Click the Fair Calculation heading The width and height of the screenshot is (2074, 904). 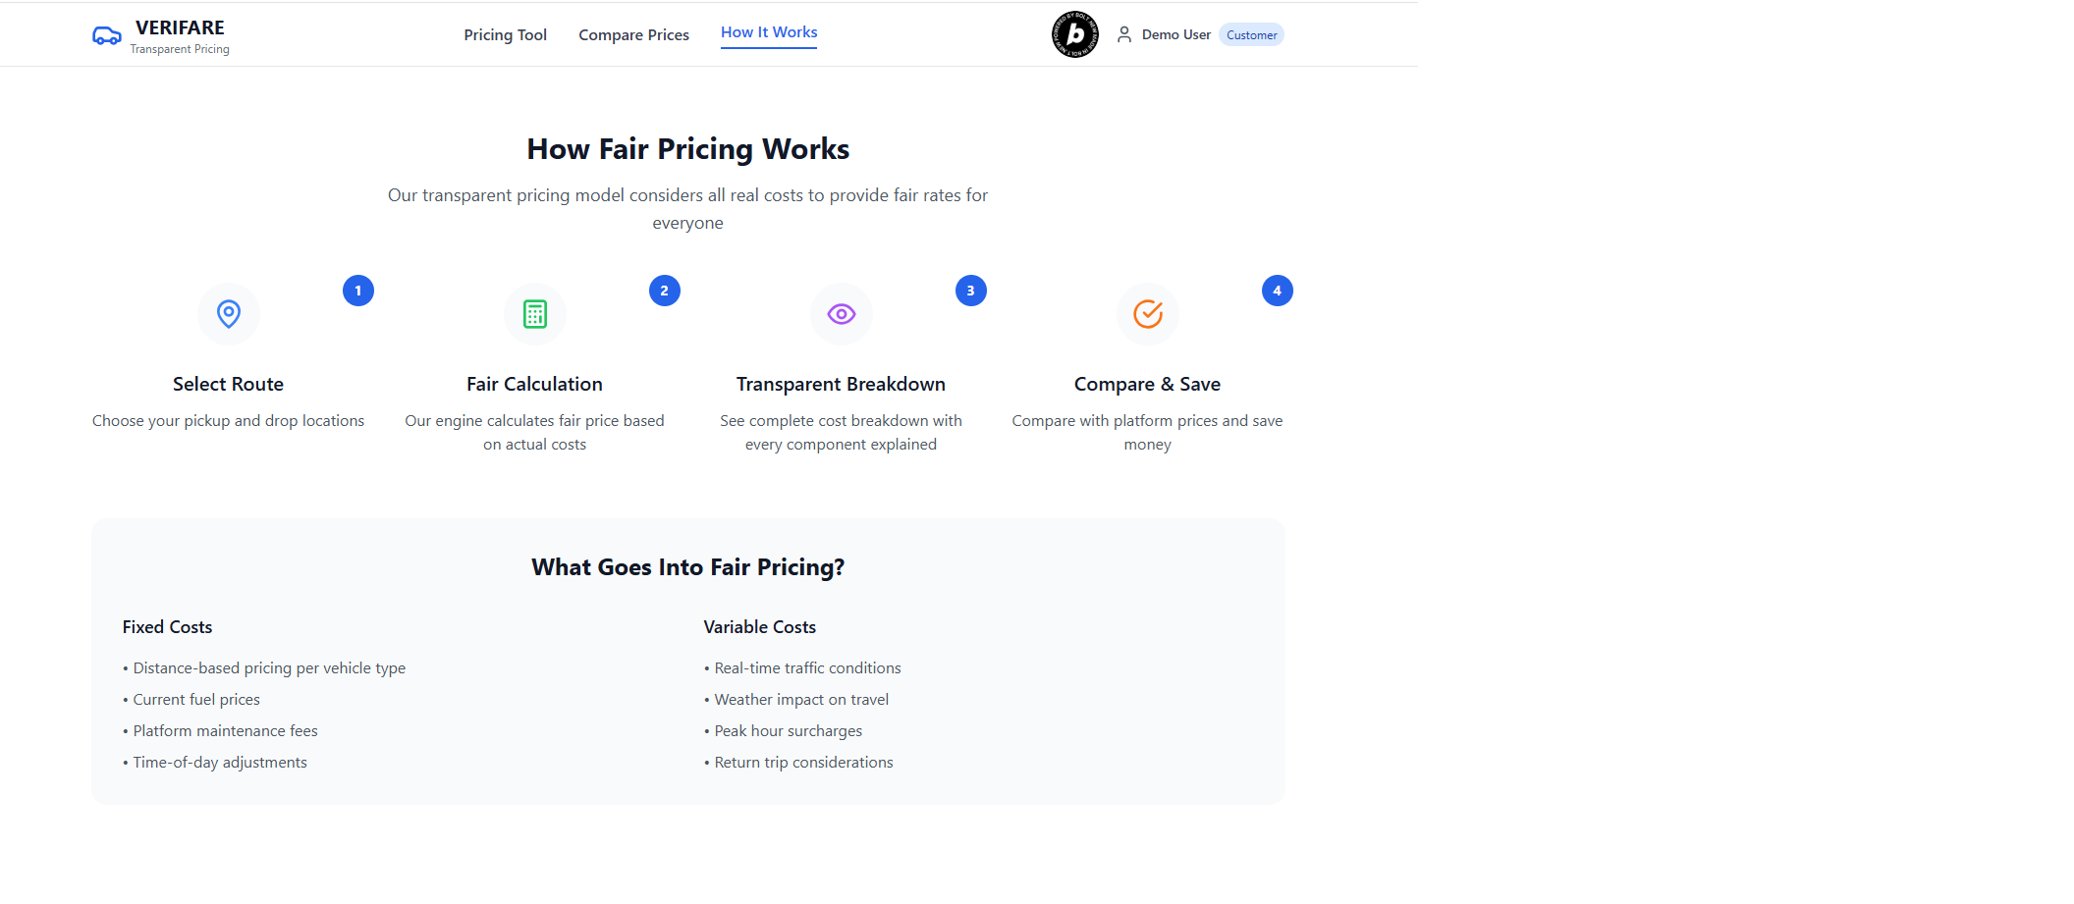534,384
